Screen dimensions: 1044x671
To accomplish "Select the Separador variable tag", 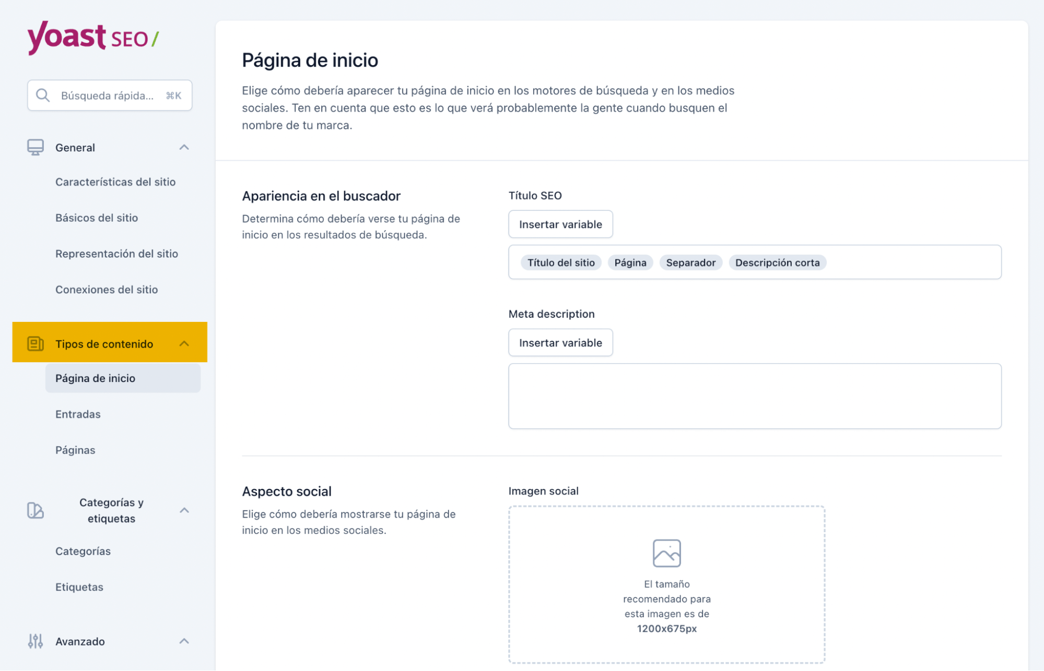I will click(x=690, y=262).
